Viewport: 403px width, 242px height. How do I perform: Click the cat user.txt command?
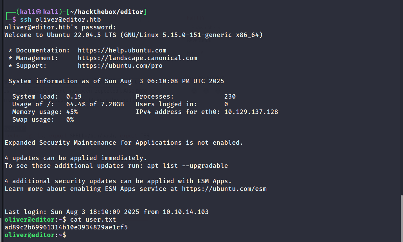[93, 219]
